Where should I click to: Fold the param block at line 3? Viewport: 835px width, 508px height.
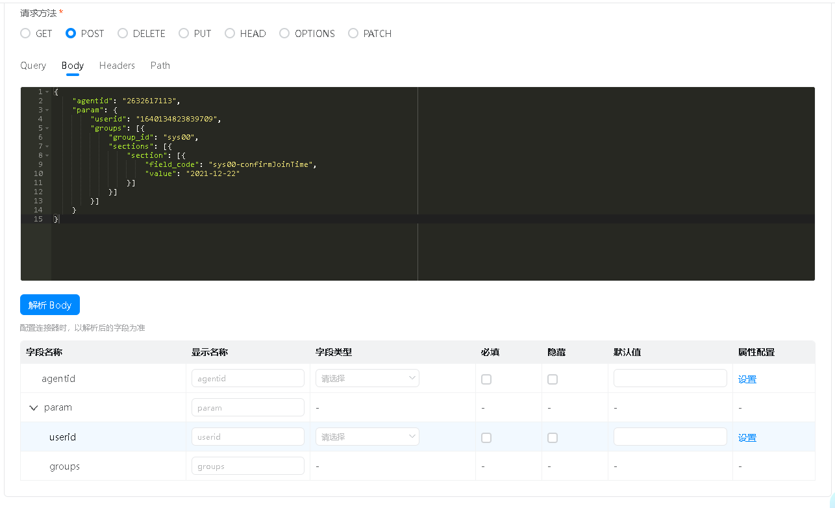pyautogui.click(x=47, y=110)
